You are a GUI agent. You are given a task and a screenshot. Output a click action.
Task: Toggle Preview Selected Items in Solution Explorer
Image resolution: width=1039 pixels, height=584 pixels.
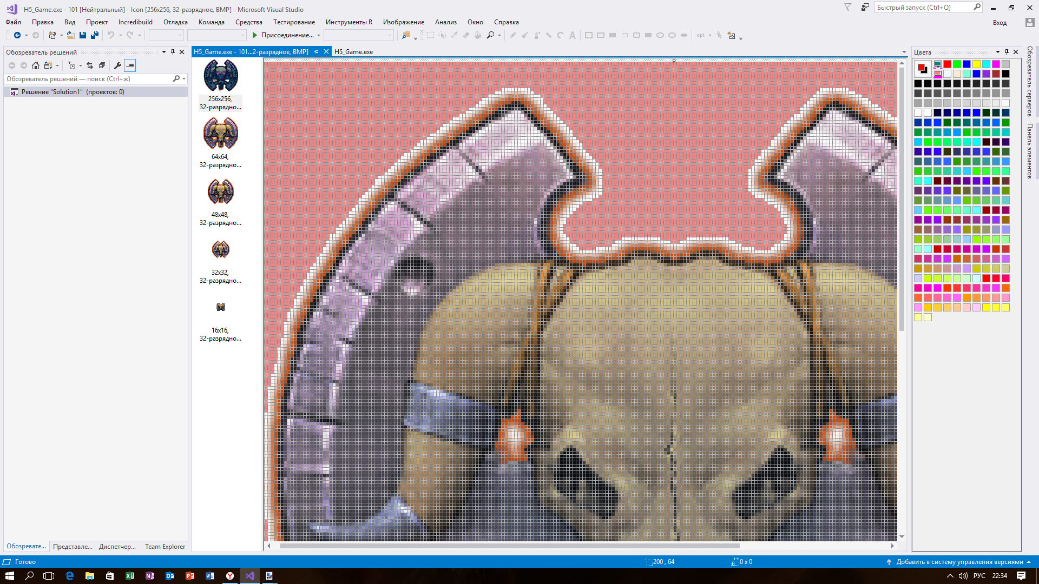click(130, 65)
